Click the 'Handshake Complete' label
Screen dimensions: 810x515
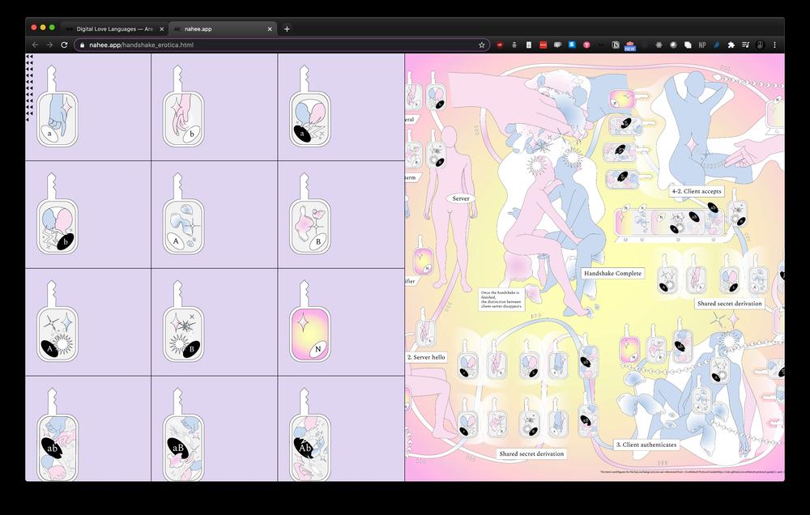pyautogui.click(x=612, y=273)
